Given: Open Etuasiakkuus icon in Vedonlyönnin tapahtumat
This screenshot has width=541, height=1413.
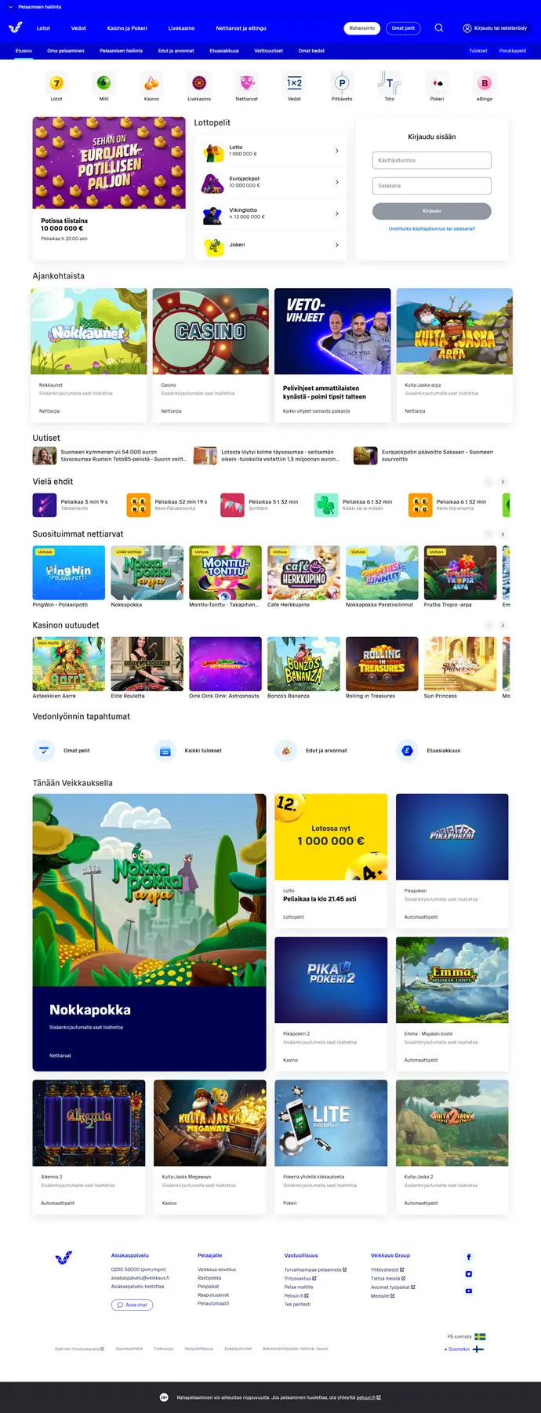Looking at the screenshot, I should click(407, 751).
